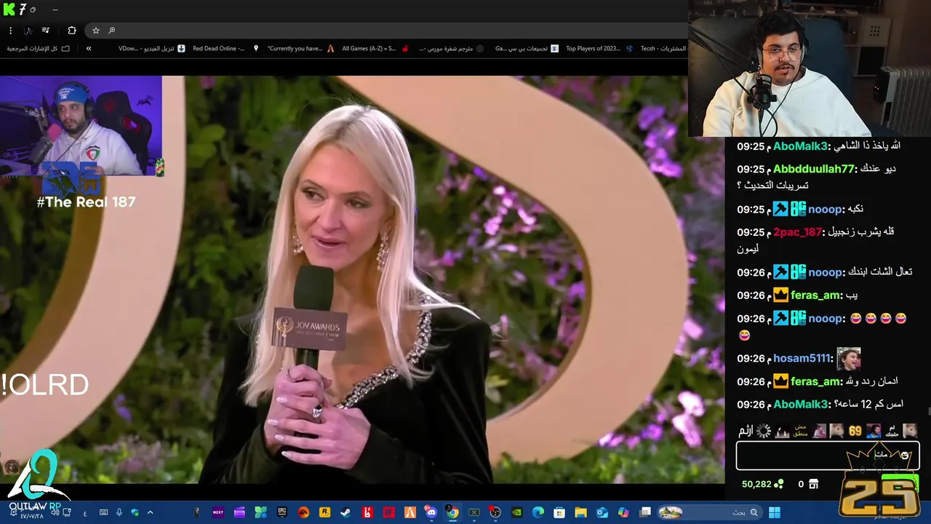Image resolution: width=931 pixels, height=524 pixels.
Task: Bookmark this page with the star icon
Action: click(95, 31)
